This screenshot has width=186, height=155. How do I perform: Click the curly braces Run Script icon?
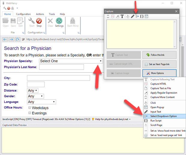pos(142,17)
